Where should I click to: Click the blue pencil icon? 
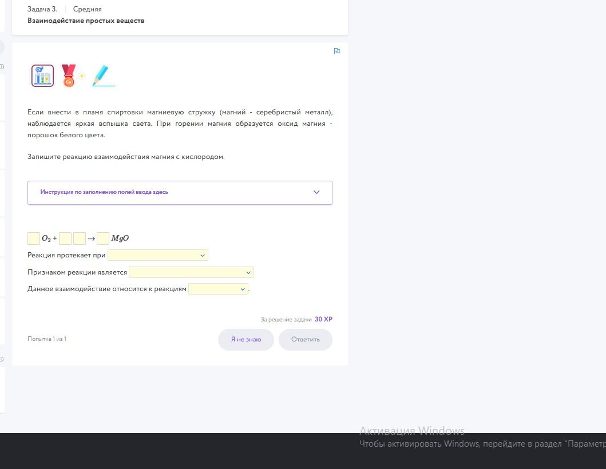pos(103,75)
